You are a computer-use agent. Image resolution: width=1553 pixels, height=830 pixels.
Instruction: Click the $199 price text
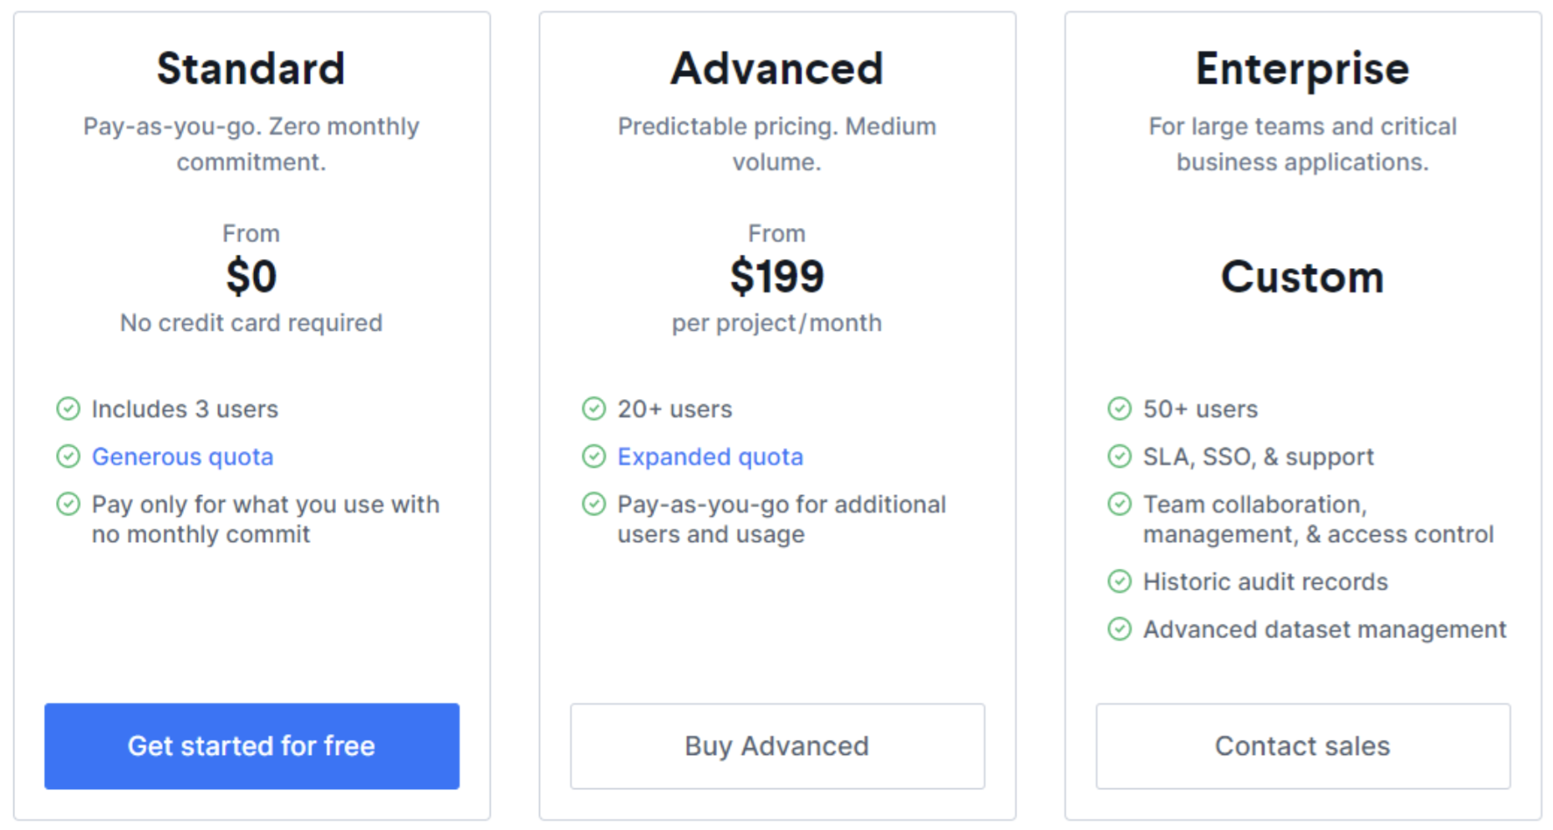776,276
